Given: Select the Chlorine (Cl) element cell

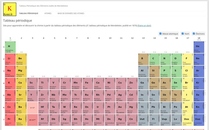Looking at the screenshot, I should click(x=188, y=71).
